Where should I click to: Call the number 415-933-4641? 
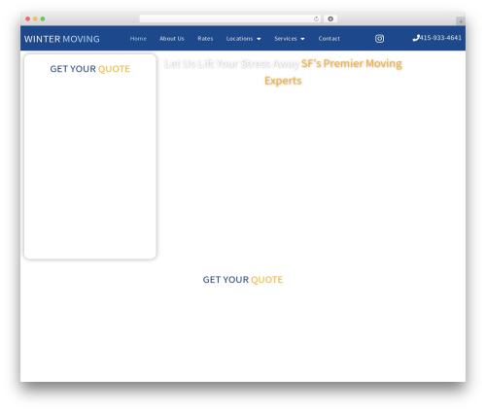coord(440,38)
